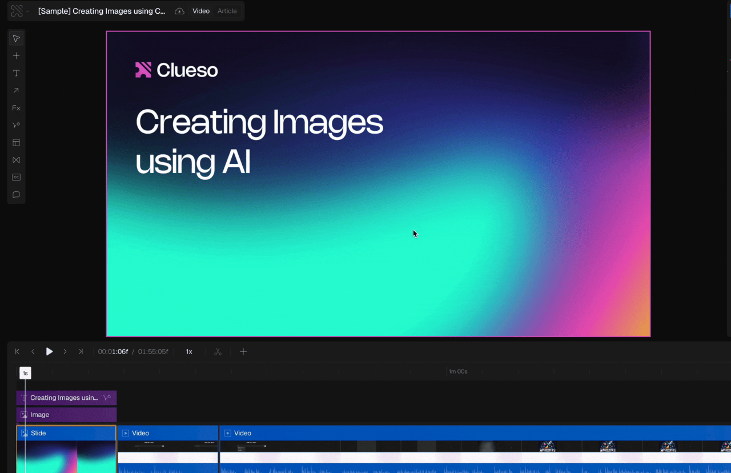Switch to the Article tab
This screenshot has width=731, height=473.
227,11
